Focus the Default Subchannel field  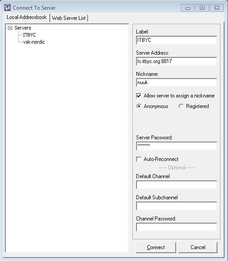(x=177, y=206)
